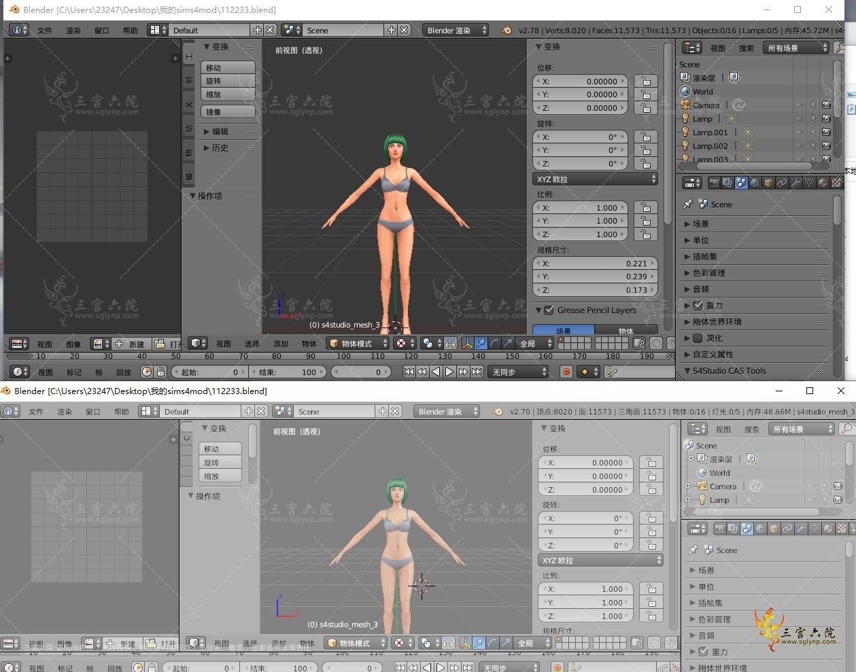Expand the Camera tree node in bottom outliner
This screenshot has height=672, width=856.
click(x=688, y=487)
